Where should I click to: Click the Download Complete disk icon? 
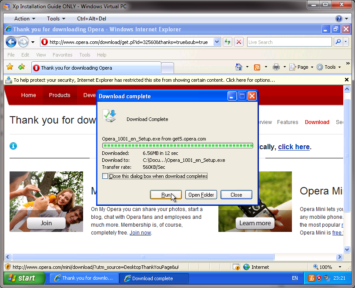click(110, 116)
